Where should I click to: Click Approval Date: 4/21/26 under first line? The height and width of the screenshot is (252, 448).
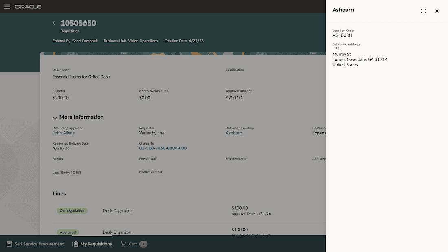click(251, 214)
